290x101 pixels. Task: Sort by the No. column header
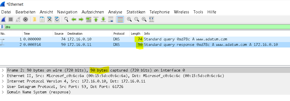[11, 34]
